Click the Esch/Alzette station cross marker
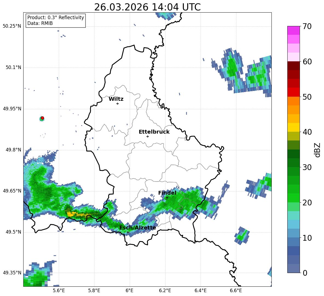The width and height of the screenshot is (324, 296). (128, 232)
